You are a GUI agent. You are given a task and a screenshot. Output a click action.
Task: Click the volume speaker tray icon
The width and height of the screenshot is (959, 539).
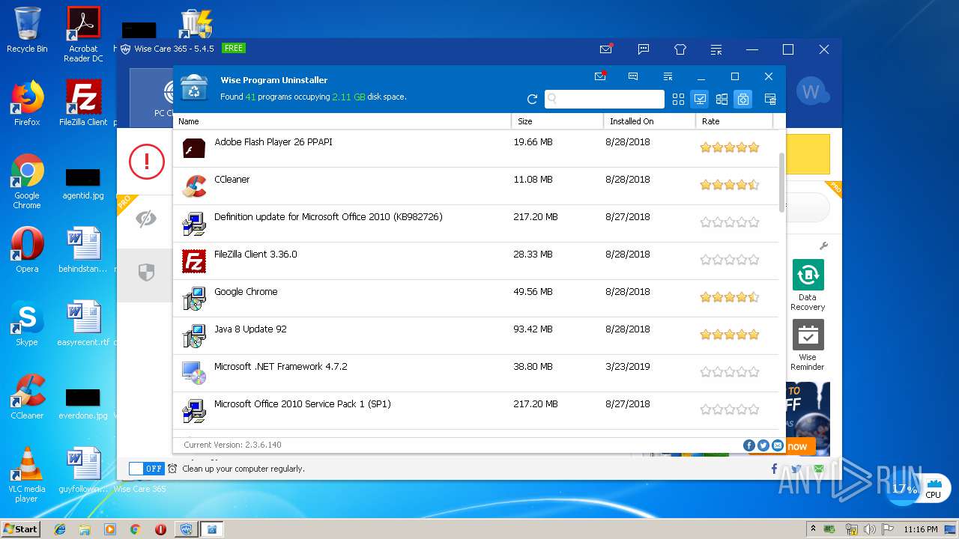tap(869, 529)
